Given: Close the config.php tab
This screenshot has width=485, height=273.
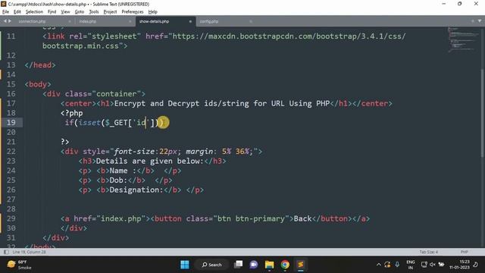Looking at the screenshot, I should 251,21.
